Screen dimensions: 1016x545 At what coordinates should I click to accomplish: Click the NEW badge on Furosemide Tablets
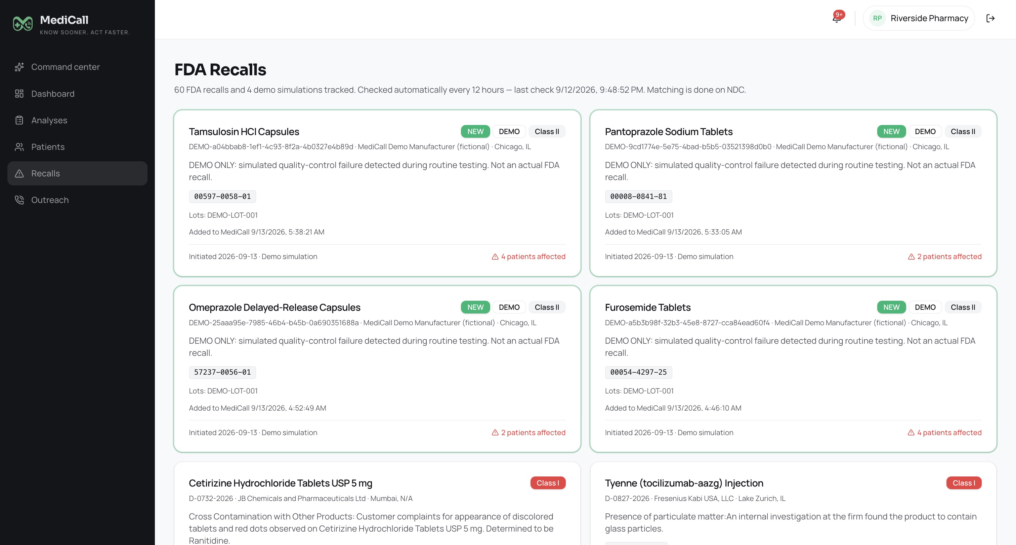(891, 307)
